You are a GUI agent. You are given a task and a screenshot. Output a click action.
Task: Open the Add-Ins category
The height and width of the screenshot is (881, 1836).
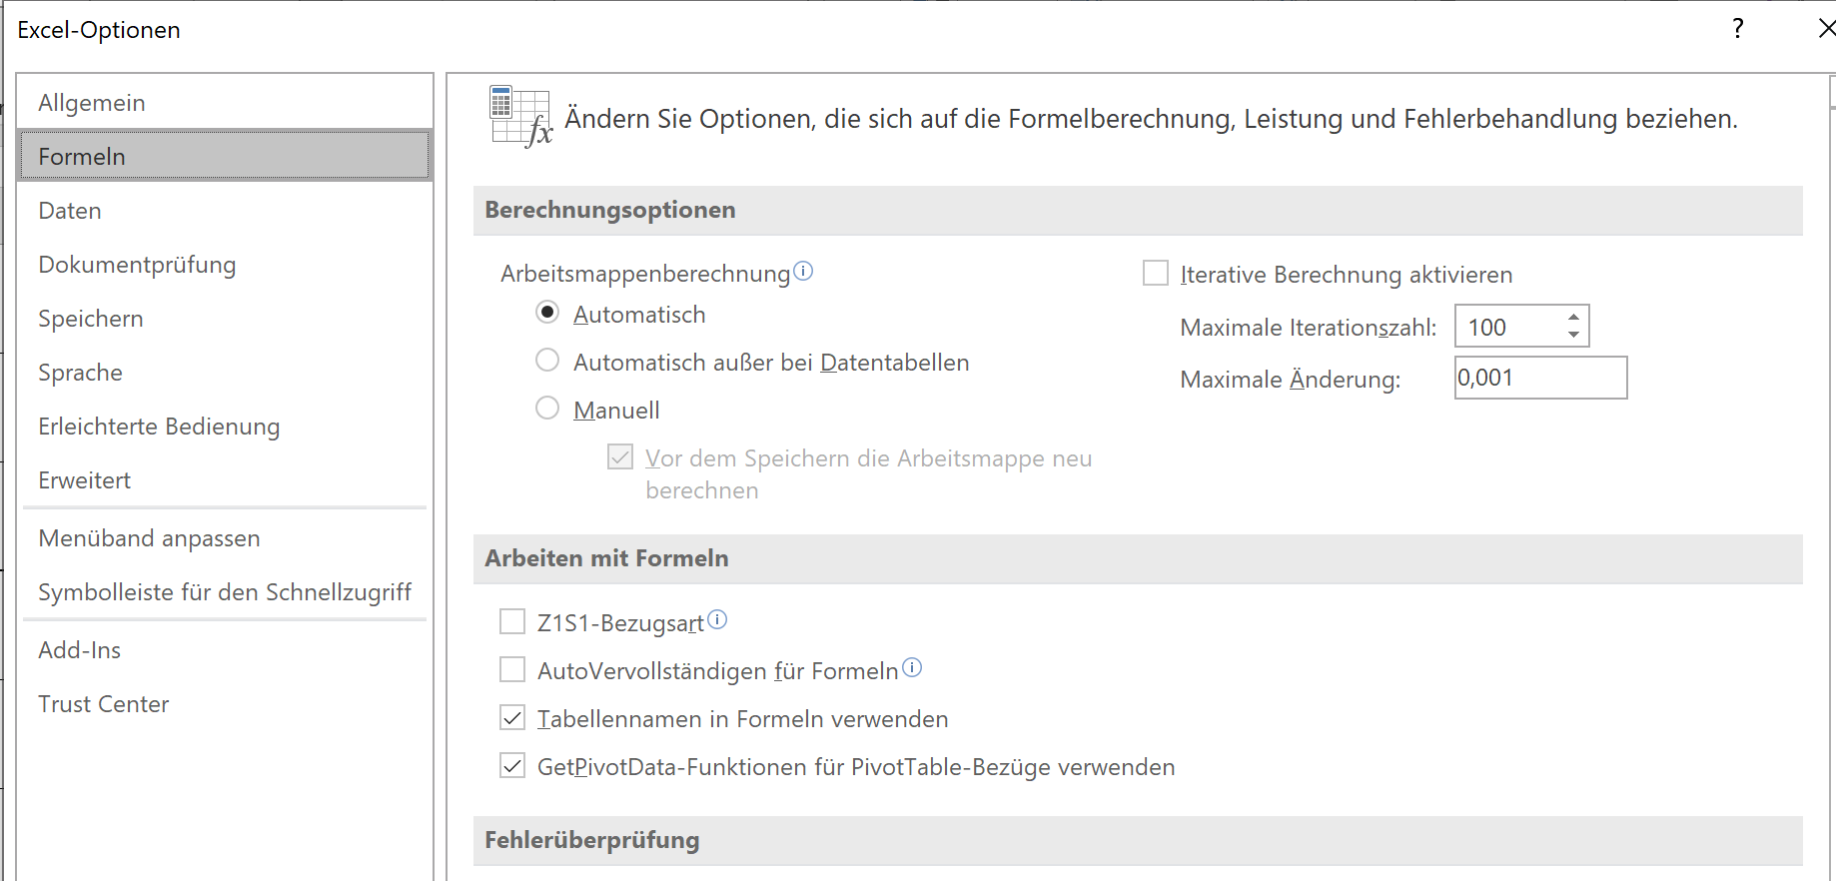pos(225,650)
